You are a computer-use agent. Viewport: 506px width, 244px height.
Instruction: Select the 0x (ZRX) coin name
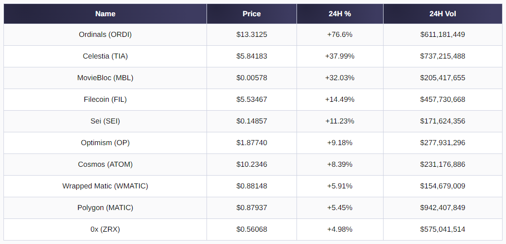click(105, 229)
